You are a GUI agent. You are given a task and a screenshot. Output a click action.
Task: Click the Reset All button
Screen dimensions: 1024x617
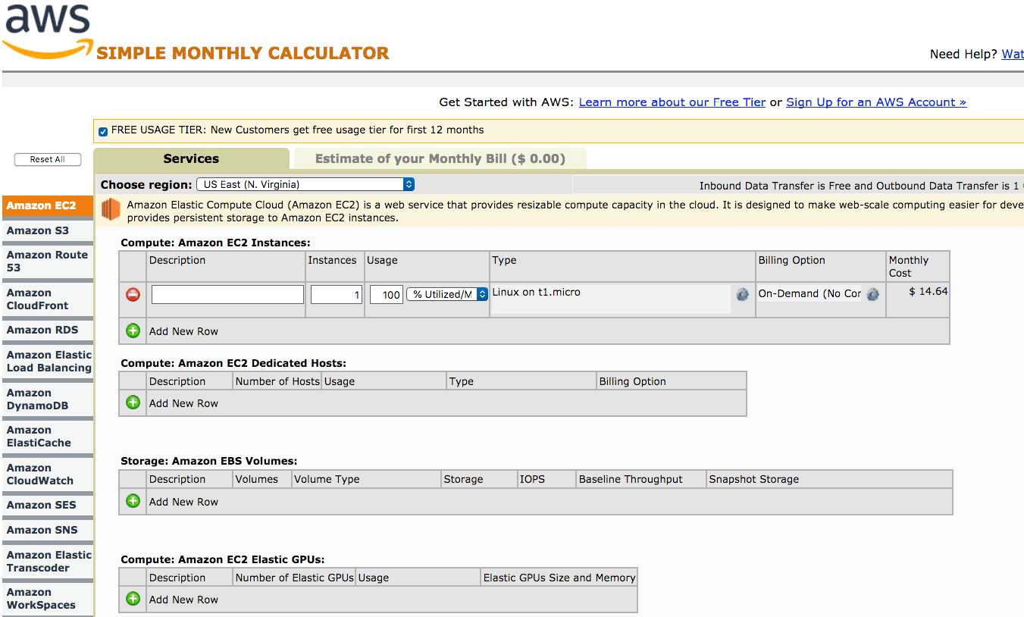point(47,159)
